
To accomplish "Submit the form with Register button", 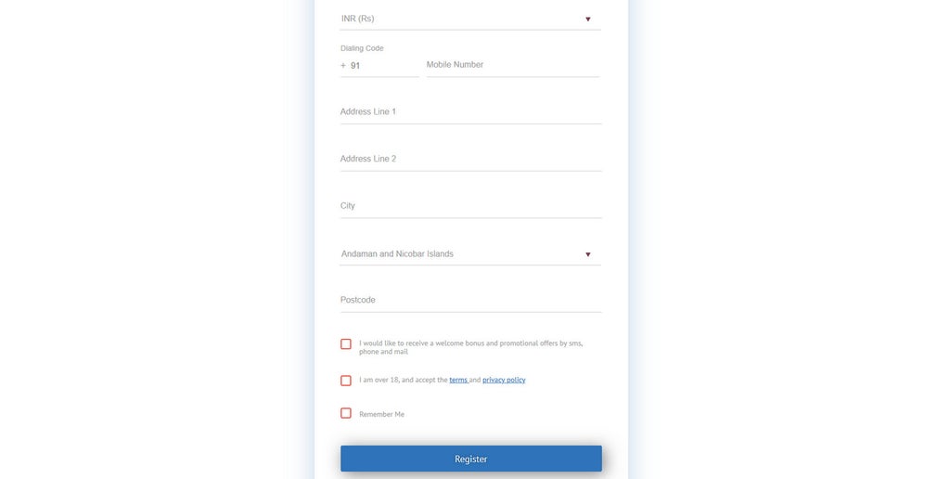I will (470, 459).
